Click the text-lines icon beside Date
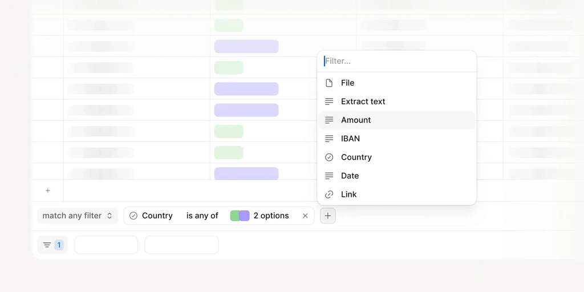 click(329, 176)
